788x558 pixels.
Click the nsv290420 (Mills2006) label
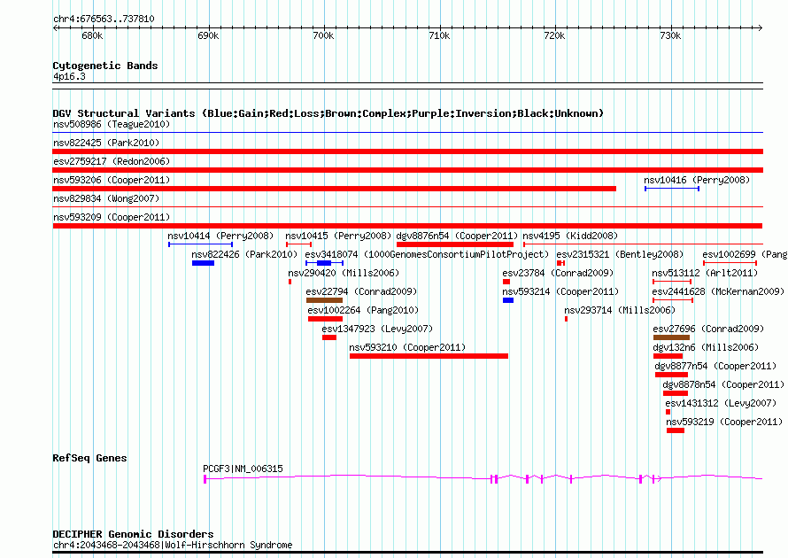[x=344, y=273]
